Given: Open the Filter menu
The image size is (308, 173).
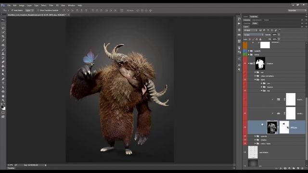Looking at the screenshot, I should (x=51, y=5).
